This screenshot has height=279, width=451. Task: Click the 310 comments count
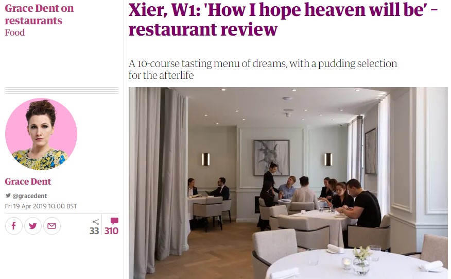click(111, 231)
